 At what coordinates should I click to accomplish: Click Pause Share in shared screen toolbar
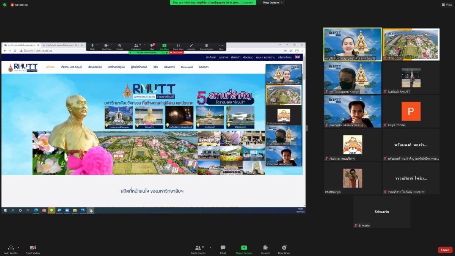(178, 47)
